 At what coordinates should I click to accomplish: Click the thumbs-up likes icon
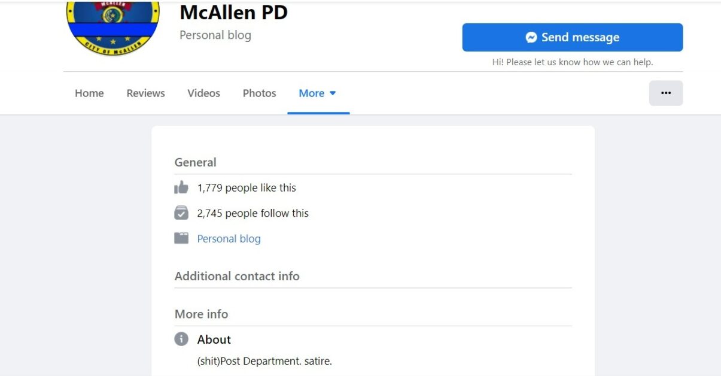(181, 187)
